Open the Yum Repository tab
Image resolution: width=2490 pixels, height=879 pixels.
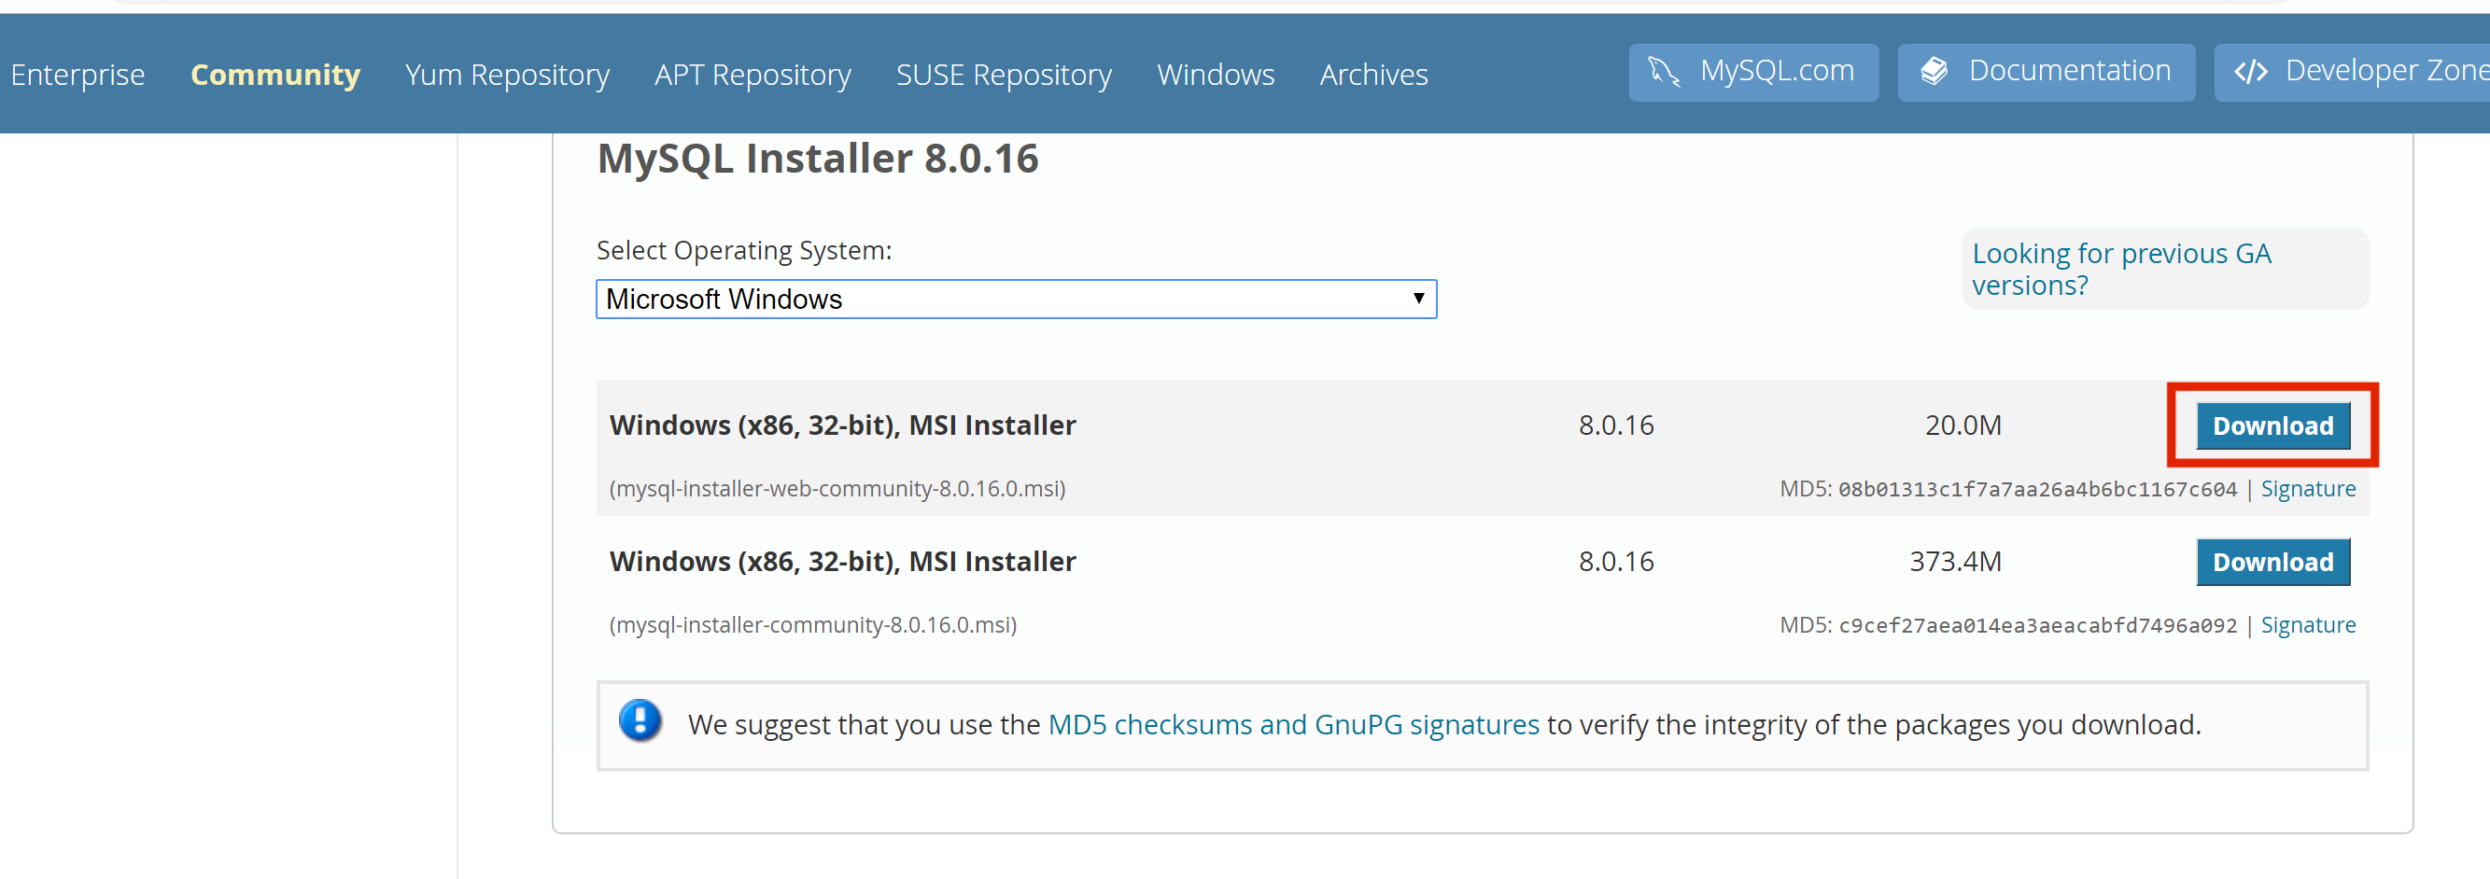(507, 75)
